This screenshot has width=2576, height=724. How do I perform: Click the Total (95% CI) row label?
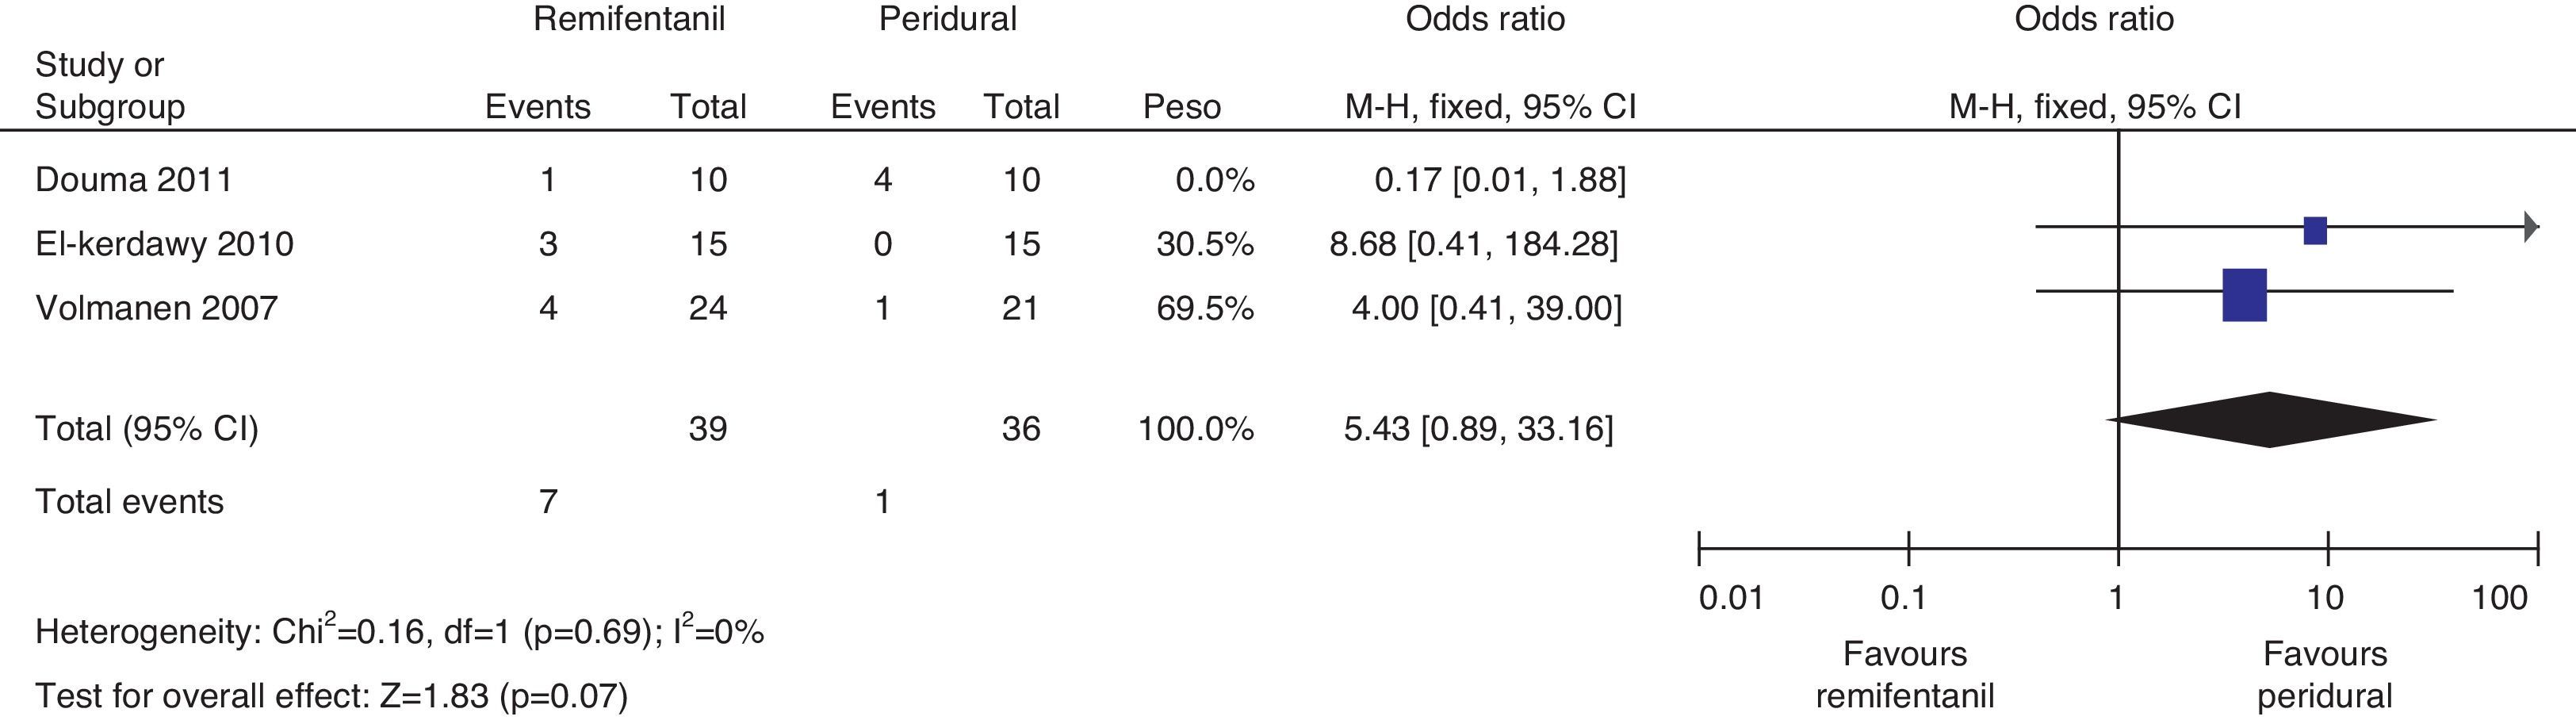(147, 429)
